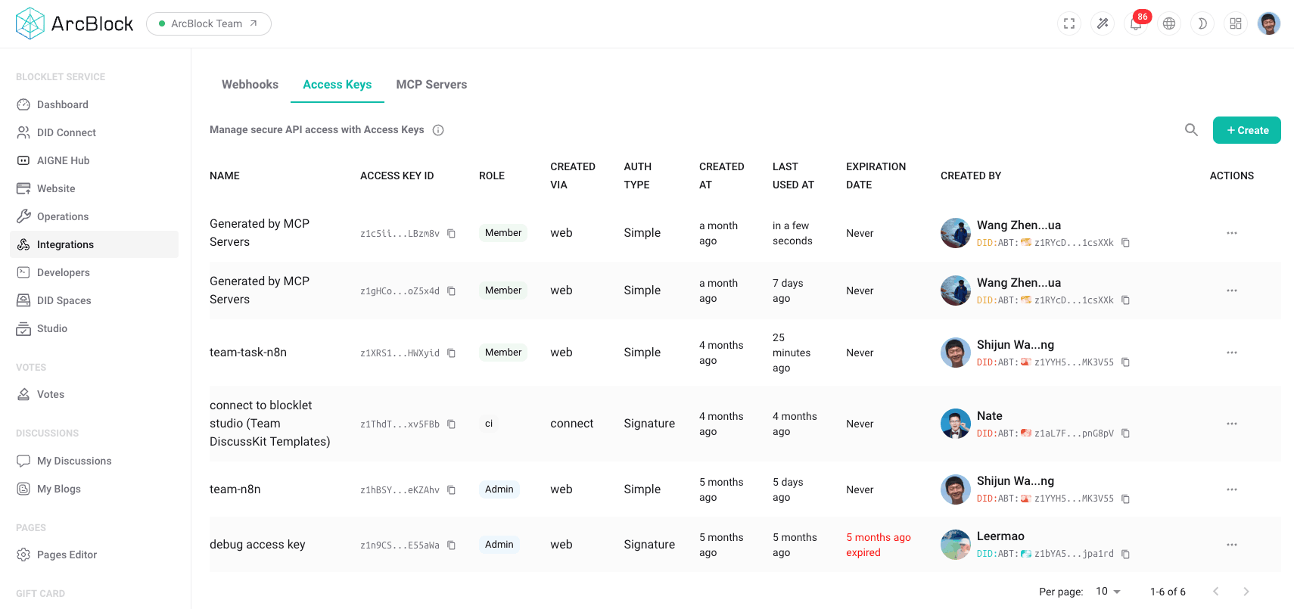Open the user avatar menu in the header
The width and height of the screenshot is (1294, 609).
click(1269, 23)
